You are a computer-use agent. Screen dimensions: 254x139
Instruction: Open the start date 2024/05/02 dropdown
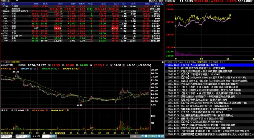[11, 136]
